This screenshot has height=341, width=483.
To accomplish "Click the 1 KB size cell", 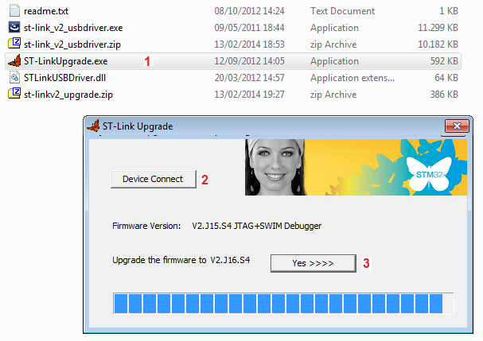I will (449, 11).
